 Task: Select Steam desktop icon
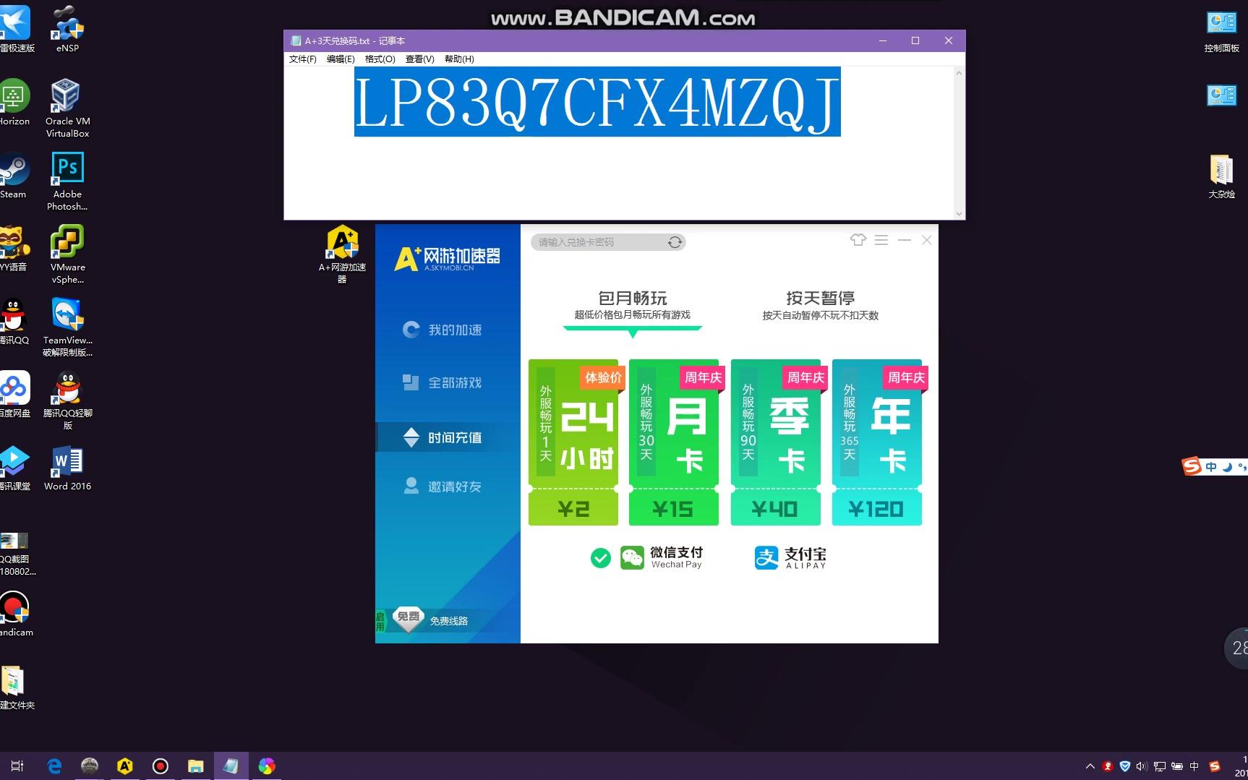[x=13, y=177]
